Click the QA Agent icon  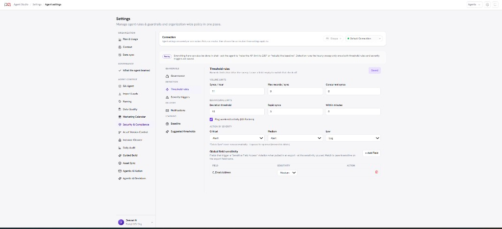pyautogui.click(x=120, y=86)
